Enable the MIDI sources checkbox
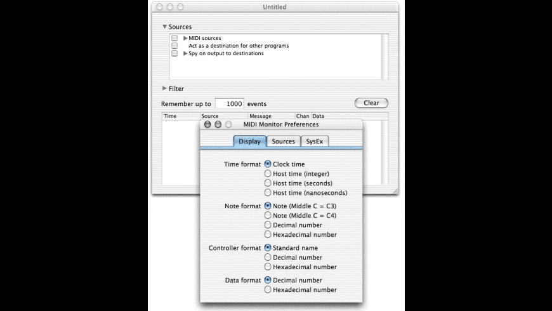This screenshot has height=311, width=552. coord(174,38)
